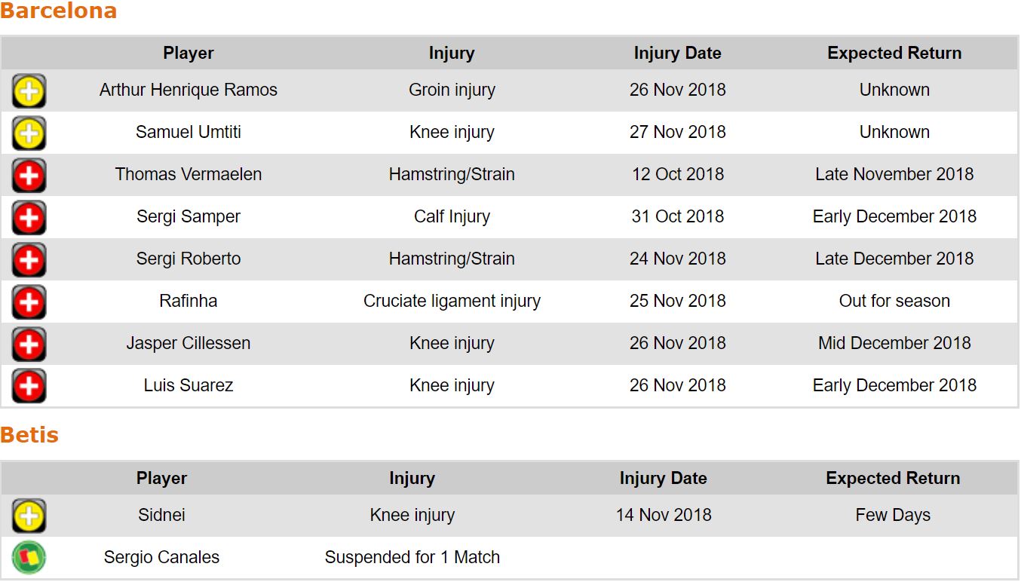Select player name Sergio Canales
The height and width of the screenshot is (582, 1021).
161,557
